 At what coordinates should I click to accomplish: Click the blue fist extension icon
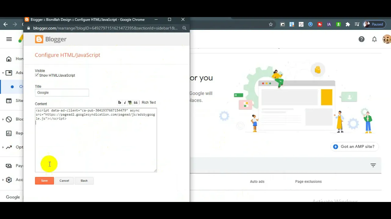pyautogui.click(x=292, y=24)
